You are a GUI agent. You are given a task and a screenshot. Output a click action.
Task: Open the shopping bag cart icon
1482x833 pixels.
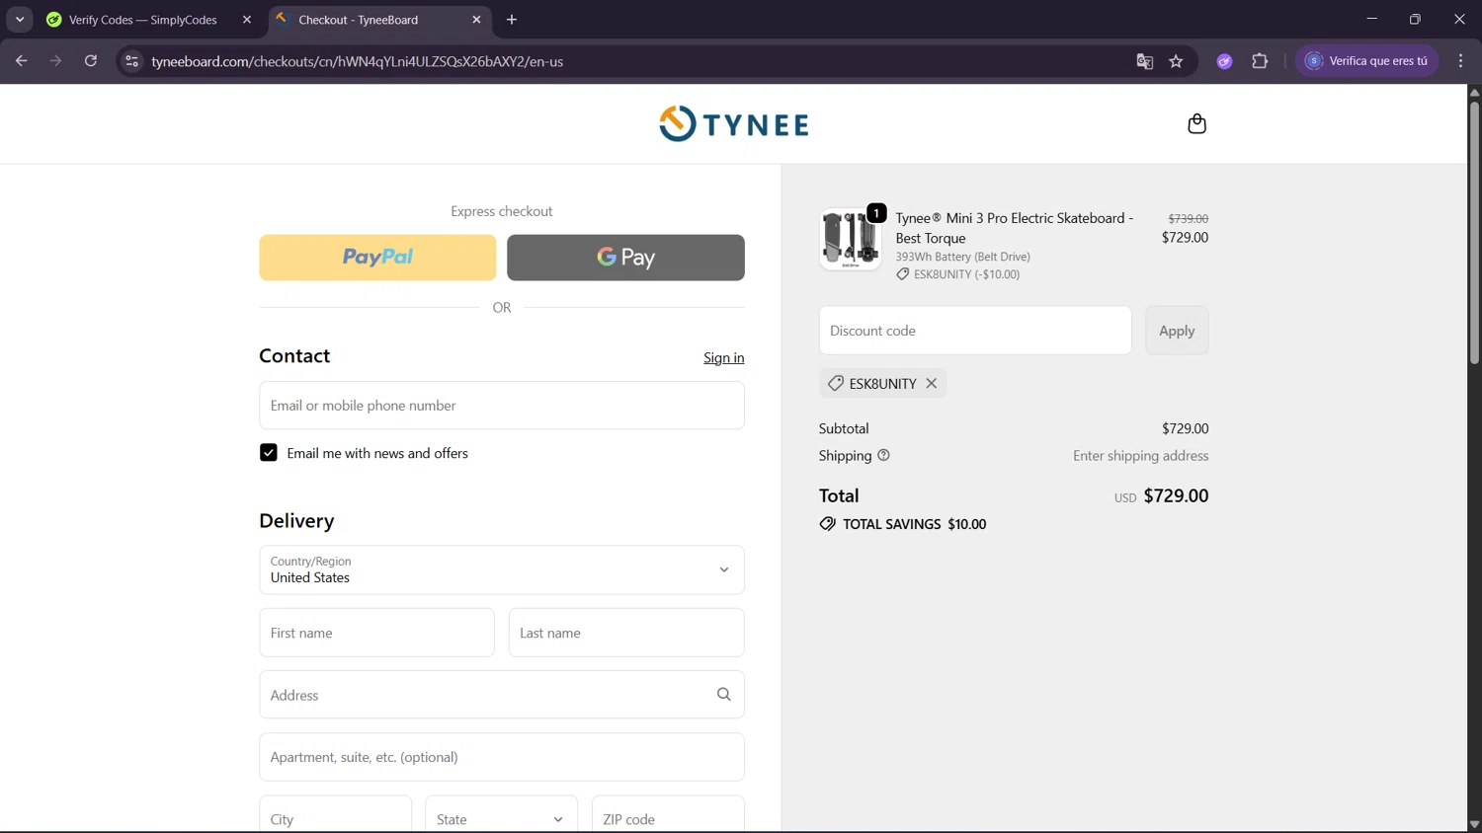click(x=1196, y=123)
